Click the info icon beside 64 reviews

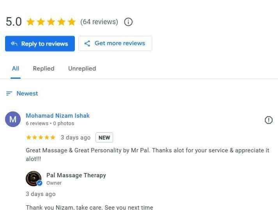128,22
